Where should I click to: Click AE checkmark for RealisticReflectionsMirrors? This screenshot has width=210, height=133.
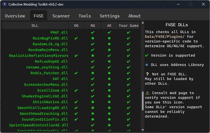coord(109,55)
